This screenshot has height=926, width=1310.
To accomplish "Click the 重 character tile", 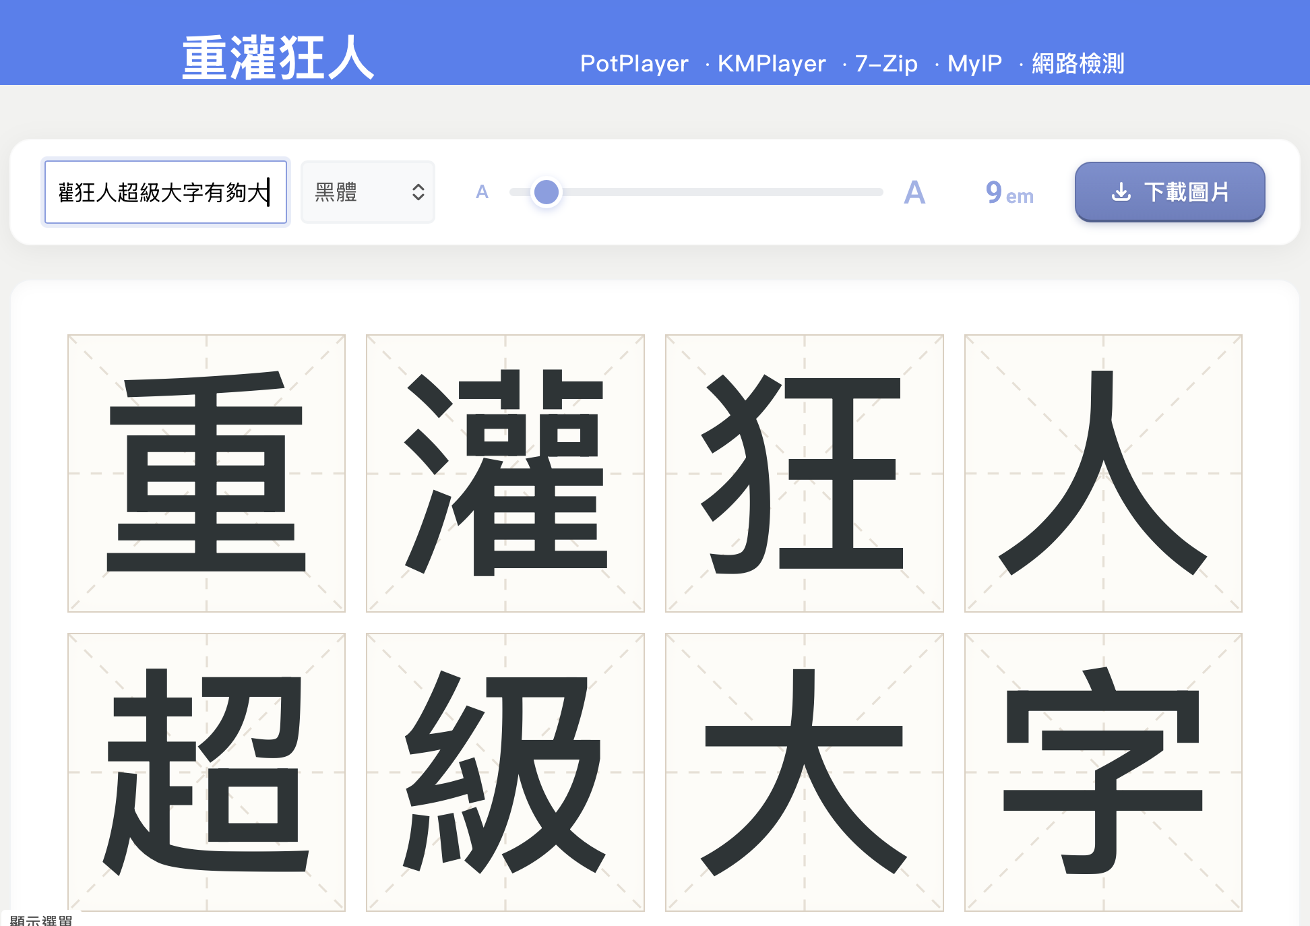I will (x=206, y=473).
